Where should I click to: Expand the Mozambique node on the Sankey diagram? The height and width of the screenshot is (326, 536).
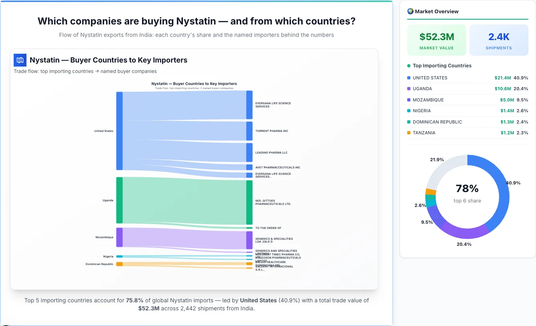tap(119, 237)
